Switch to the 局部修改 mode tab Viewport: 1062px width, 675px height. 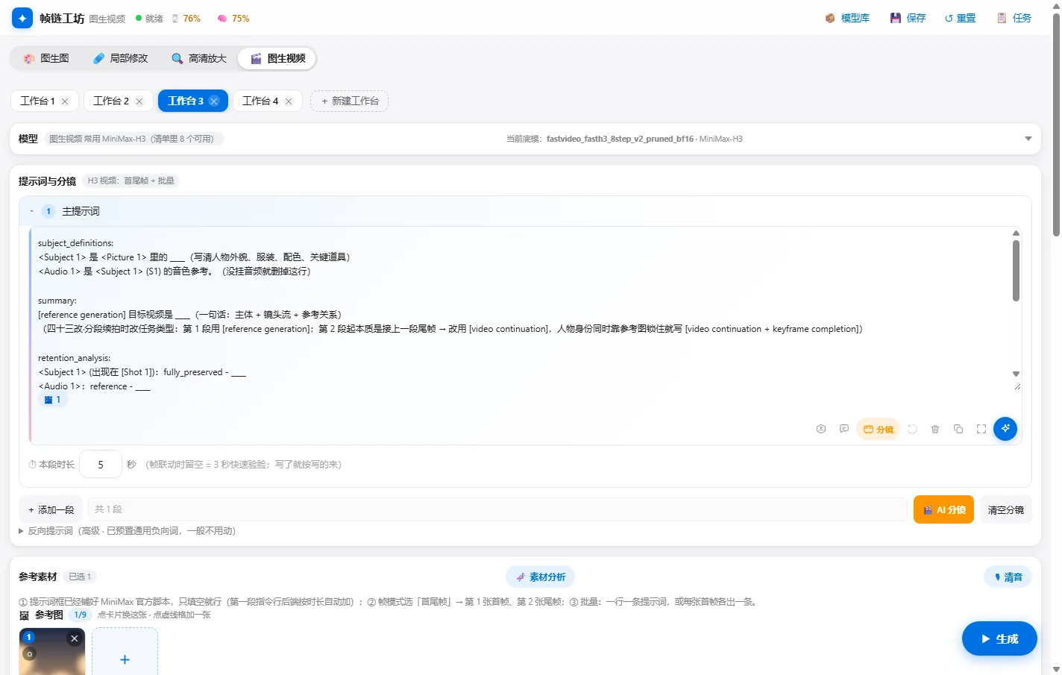click(x=121, y=58)
